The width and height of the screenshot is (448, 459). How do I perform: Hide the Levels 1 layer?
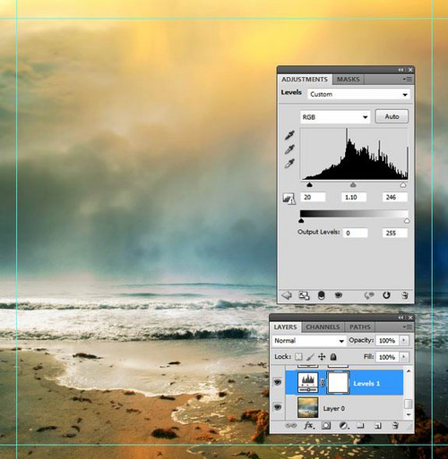[278, 382]
